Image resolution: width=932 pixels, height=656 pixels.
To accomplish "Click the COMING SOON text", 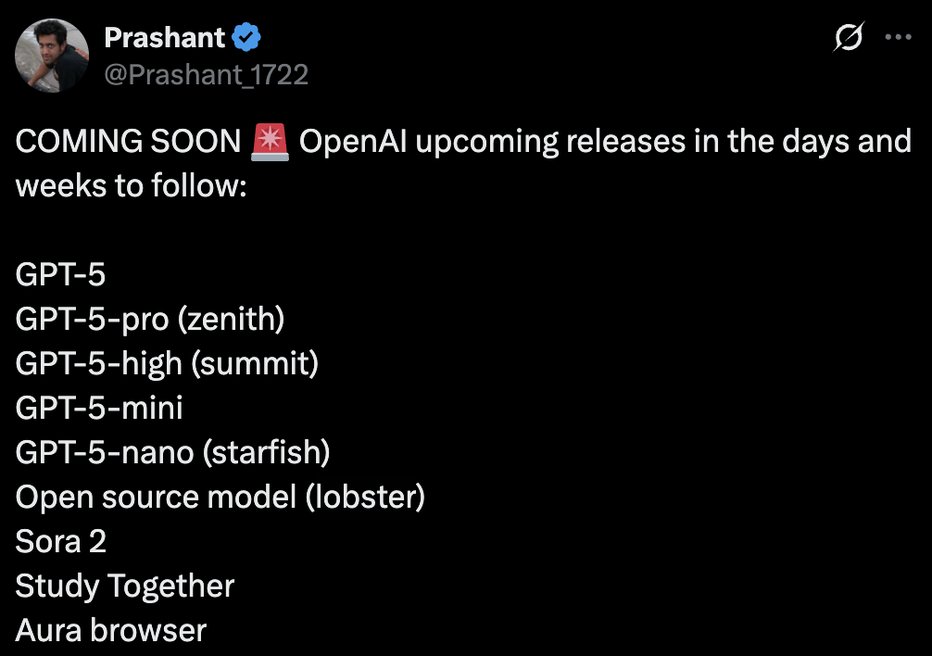I will 129,142.
